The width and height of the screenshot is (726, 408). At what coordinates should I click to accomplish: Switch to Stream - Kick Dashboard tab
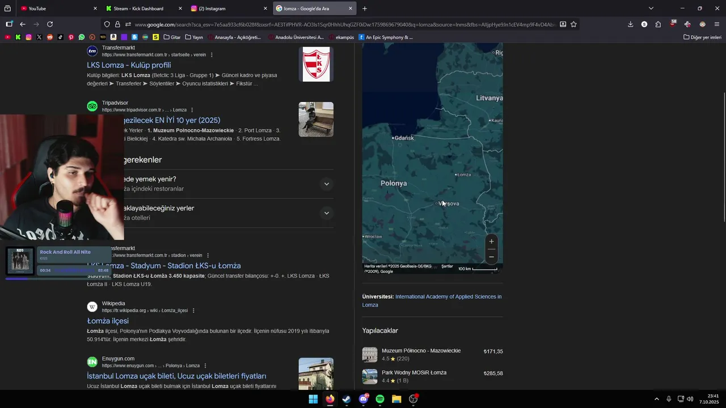[x=143, y=8]
